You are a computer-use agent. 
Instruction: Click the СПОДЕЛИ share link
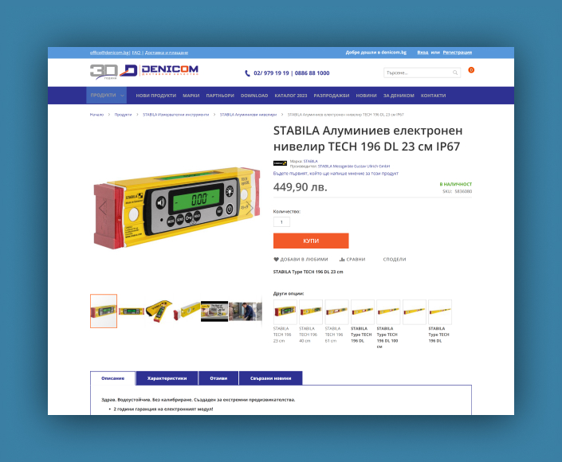(395, 260)
